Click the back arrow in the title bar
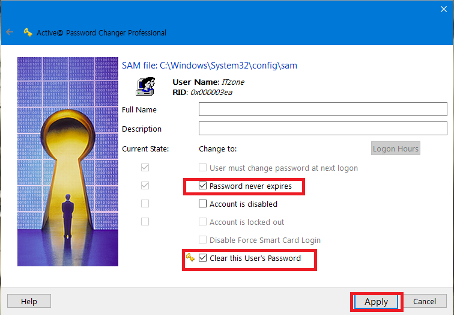 point(10,32)
